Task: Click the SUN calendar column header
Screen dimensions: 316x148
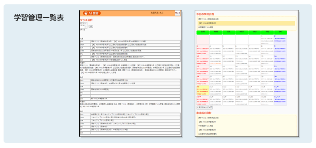Action: [203, 32]
